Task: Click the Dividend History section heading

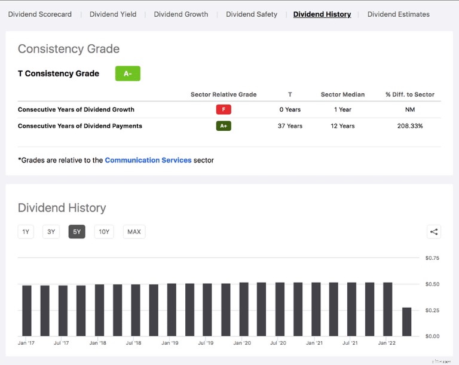Action: (x=62, y=208)
